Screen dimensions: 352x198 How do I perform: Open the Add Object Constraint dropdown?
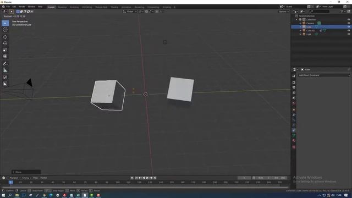click(324, 75)
